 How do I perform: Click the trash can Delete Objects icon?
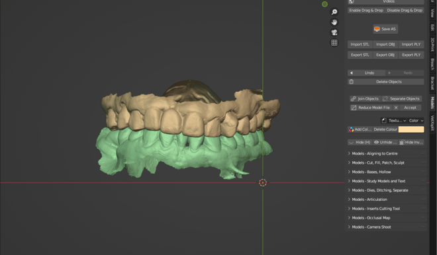352,82
